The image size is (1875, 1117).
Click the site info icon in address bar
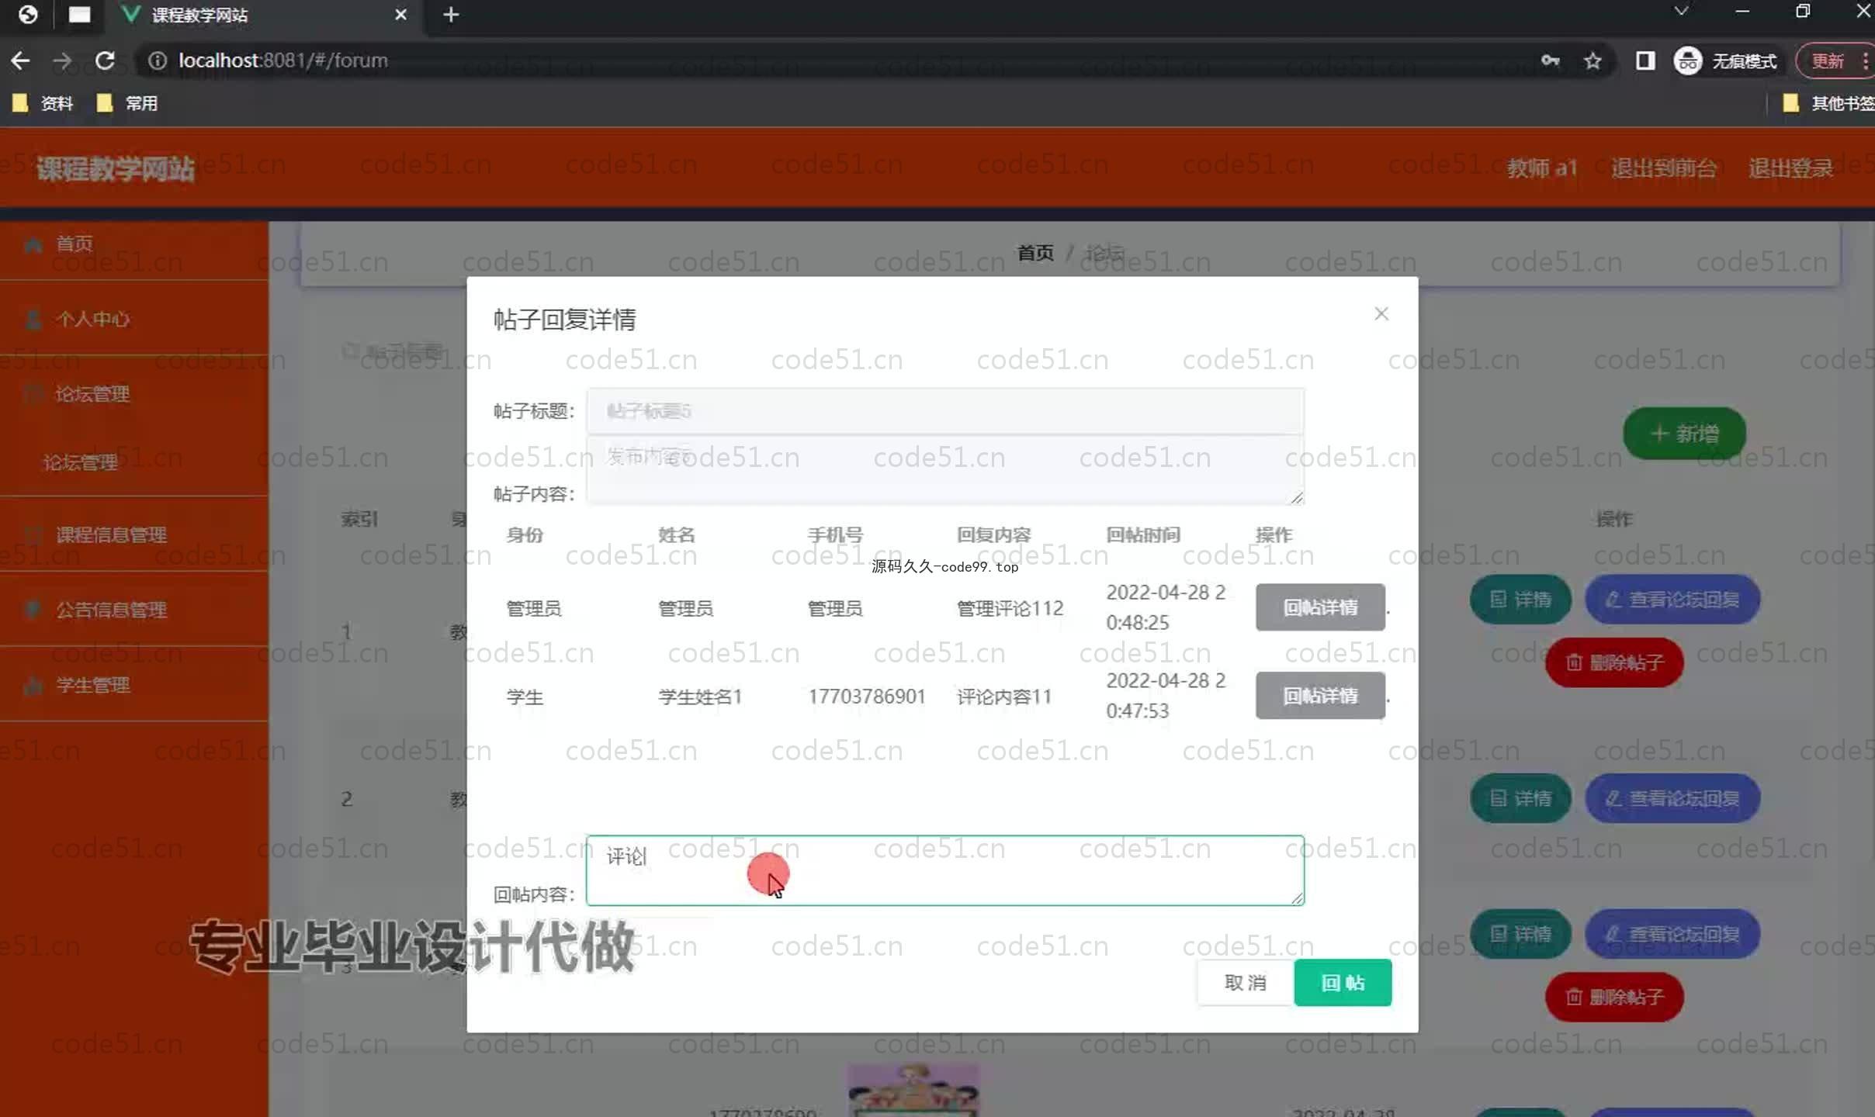pyautogui.click(x=158, y=61)
